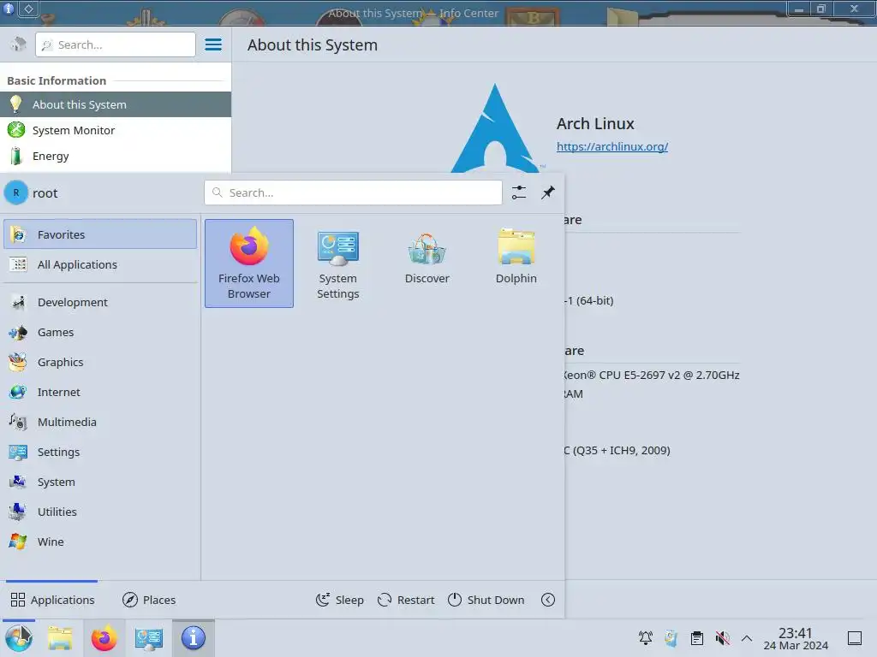The height and width of the screenshot is (657, 877).
Task: Click the Info Center titlebar app icon
Action: pos(9,9)
